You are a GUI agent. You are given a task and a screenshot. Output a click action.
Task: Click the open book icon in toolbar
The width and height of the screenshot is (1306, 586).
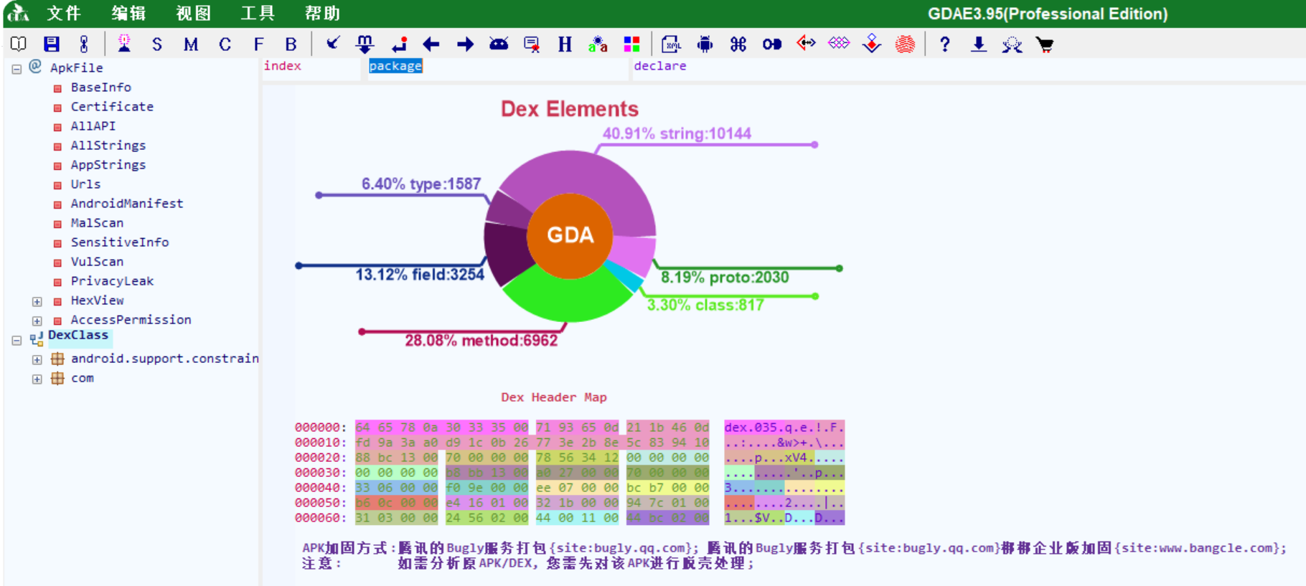pos(19,44)
